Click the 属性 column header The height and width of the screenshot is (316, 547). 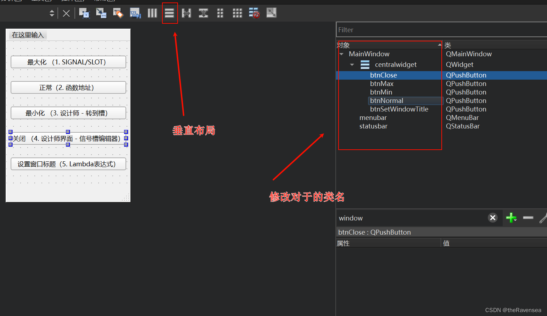[x=389, y=243]
